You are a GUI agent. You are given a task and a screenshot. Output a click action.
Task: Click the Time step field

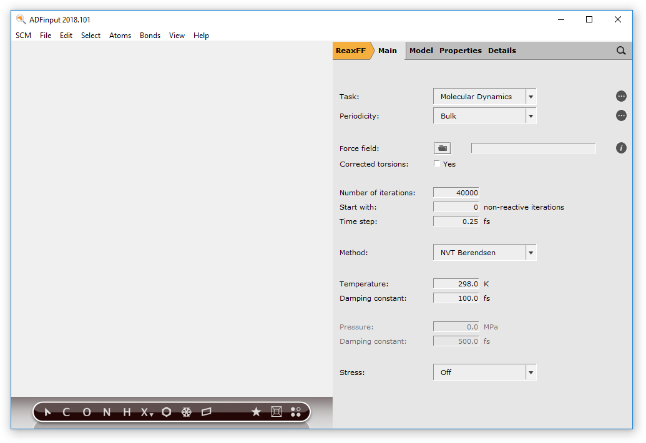point(456,221)
